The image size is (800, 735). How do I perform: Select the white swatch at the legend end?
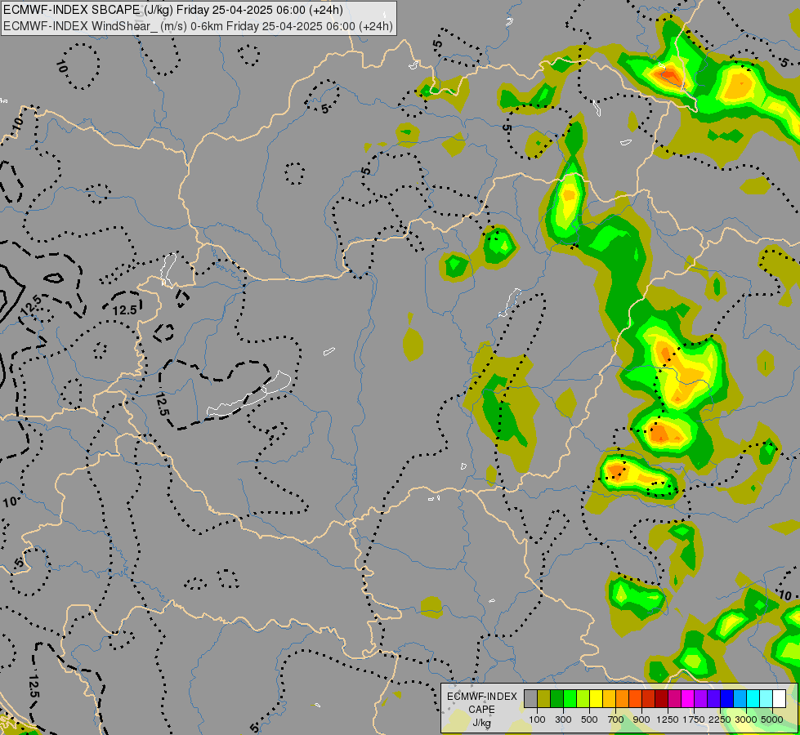tap(780, 699)
